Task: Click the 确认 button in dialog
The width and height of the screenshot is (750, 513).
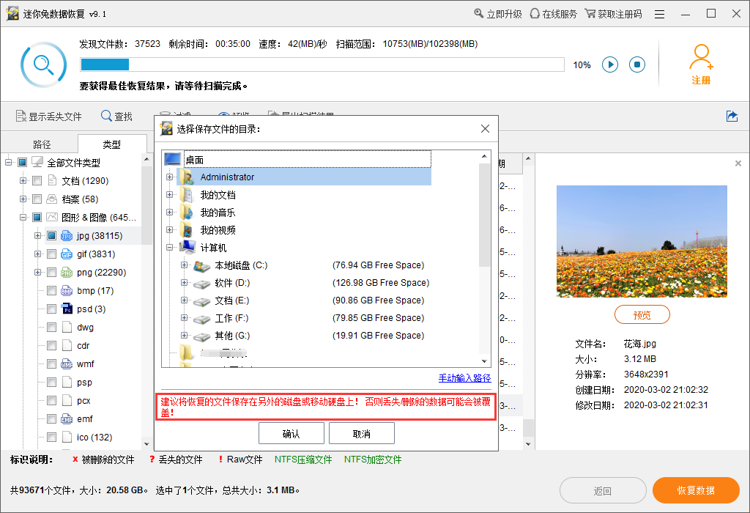Action: point(291,434)
